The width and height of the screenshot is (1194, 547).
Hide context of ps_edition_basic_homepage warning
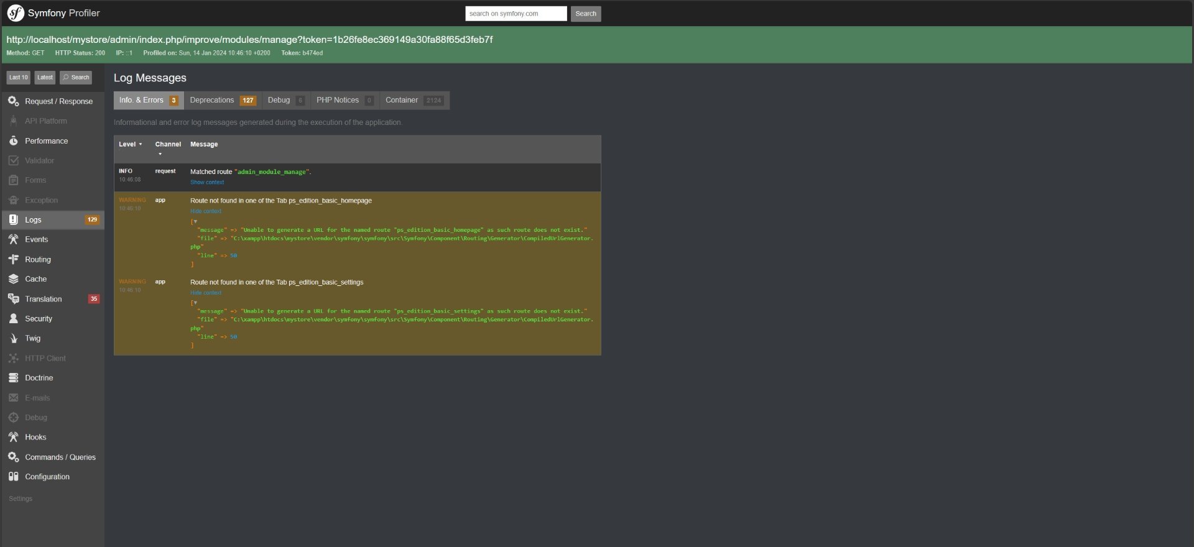[206, 211]
